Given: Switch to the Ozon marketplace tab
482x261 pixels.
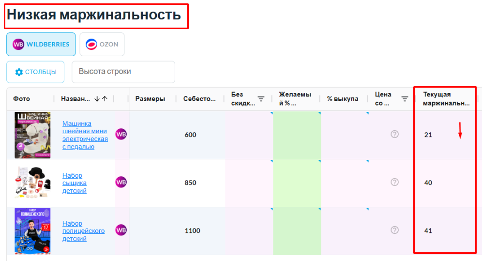Looking at the screenshot, I should (102, 45).
